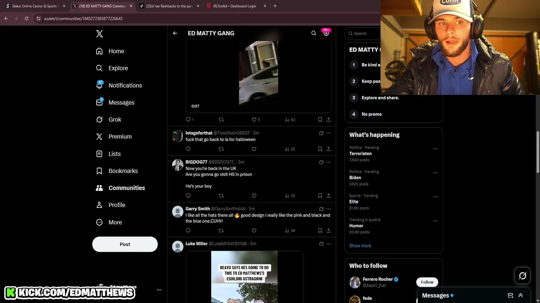This screenshot has height=303, width=540.
Task: Open options for Biden trend
Action: click(435, 173)
